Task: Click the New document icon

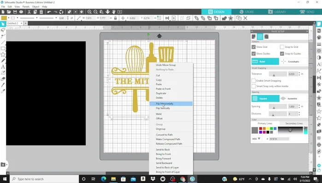Action: point(3,12)
